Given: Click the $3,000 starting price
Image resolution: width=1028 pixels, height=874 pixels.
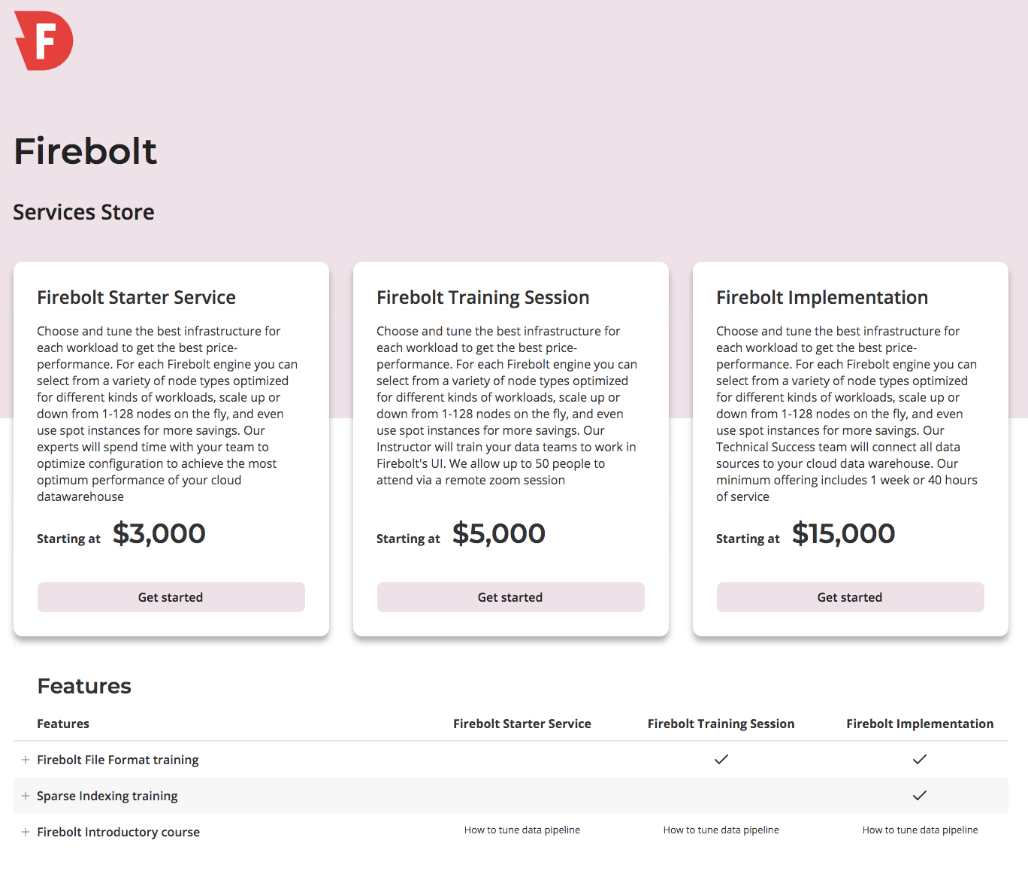Looking at the screenshot, I should pos(159,534).
